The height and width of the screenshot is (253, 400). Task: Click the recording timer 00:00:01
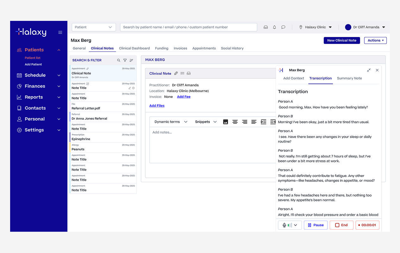(x=367, y=225)
